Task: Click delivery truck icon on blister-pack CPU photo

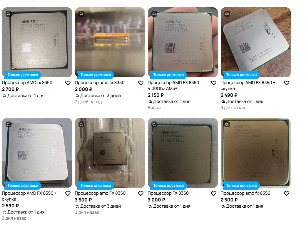Action: click(x=81, y=124)
